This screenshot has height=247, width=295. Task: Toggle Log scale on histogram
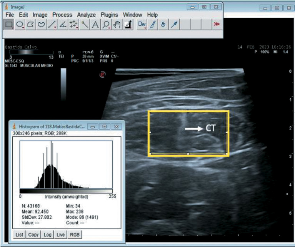click(47, 234)
